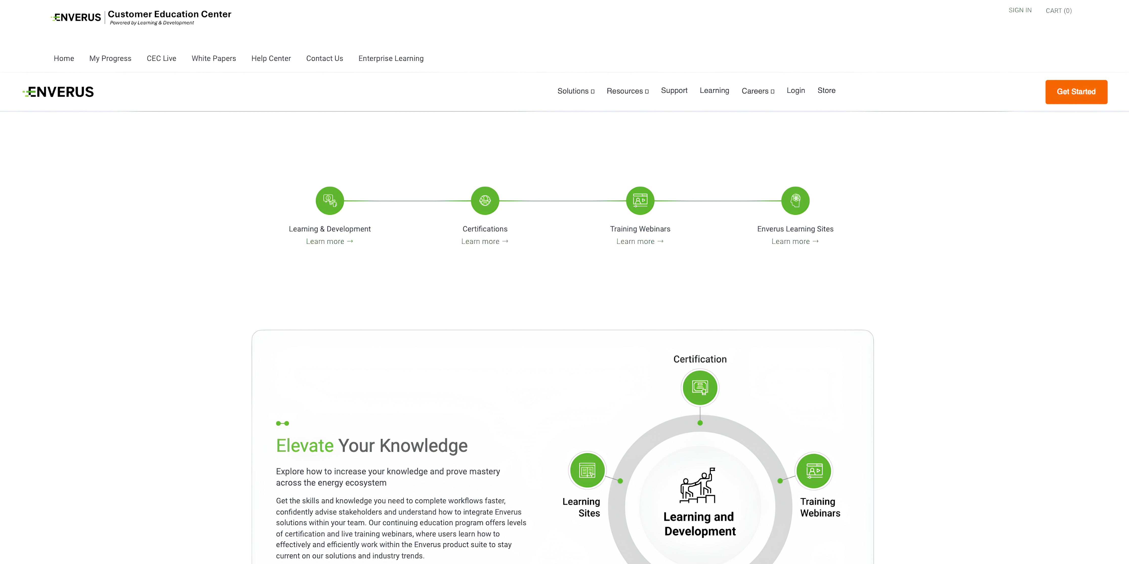The width and height of the screenshot is (1129, 564).
Task: Click Learn more under Enverus Learning Sites
Action: [796, 242]
